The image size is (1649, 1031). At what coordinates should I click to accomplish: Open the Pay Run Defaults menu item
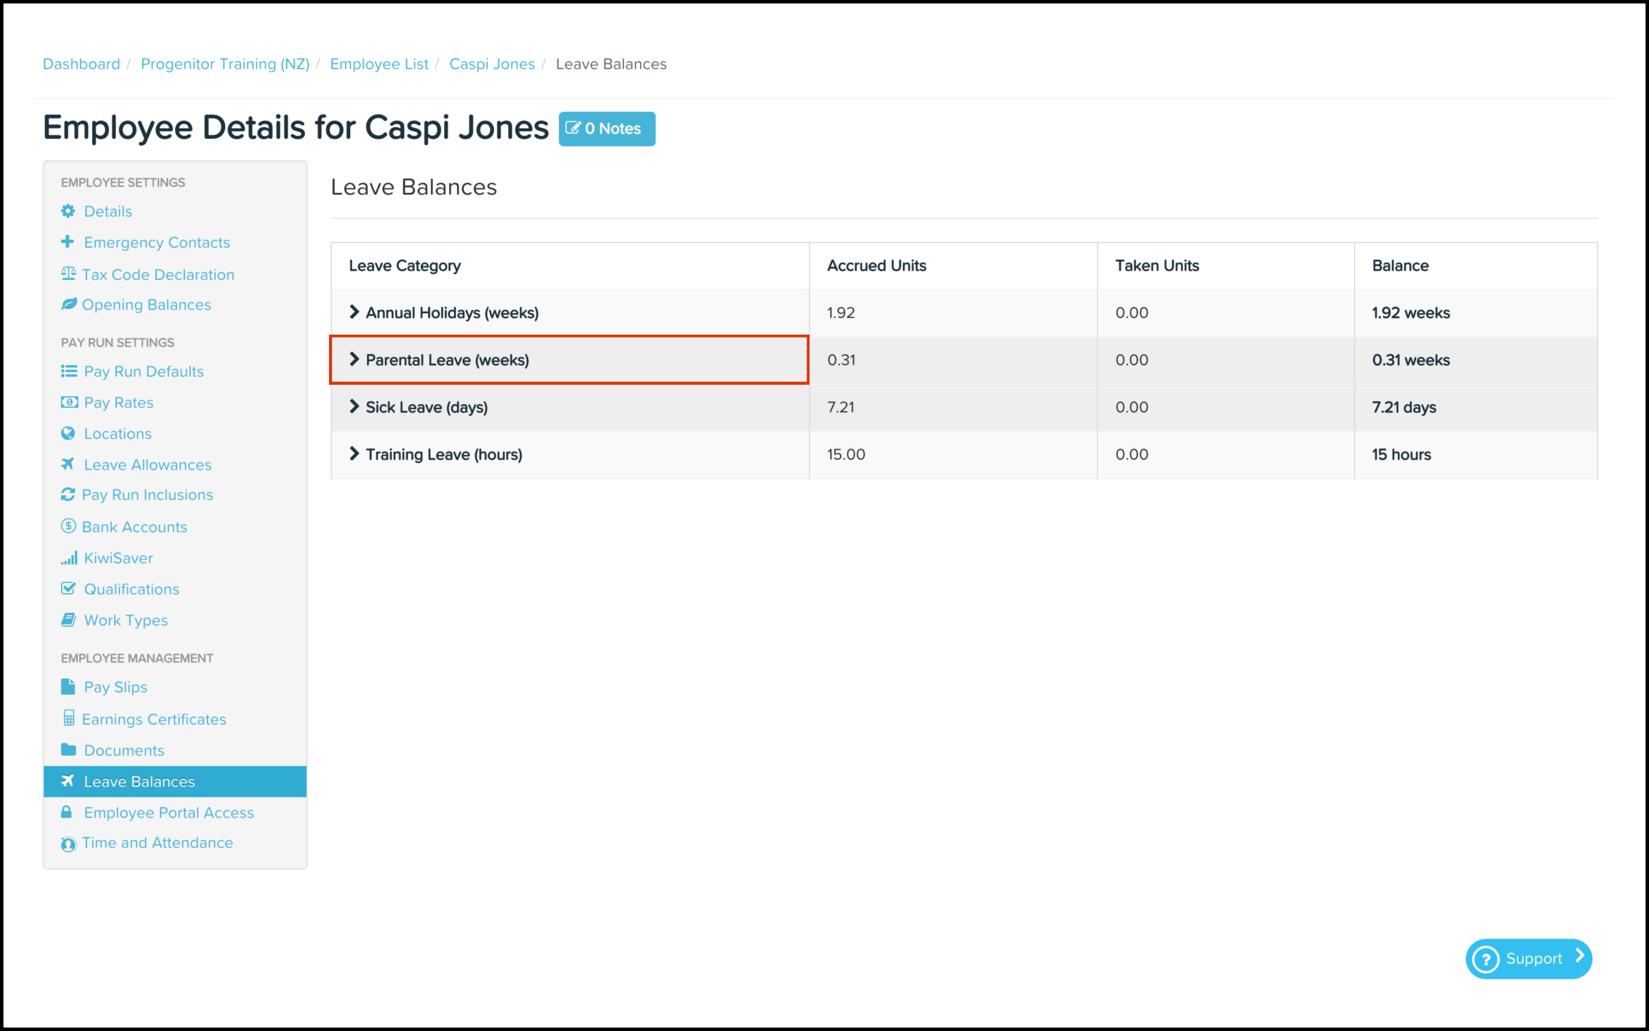click(143, 372)
